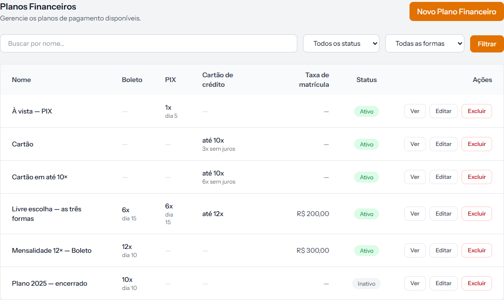The width and height of the screenshot is (504, 300).
Task: Select Livre escolha — as três formas name
Action: [47, 214]
